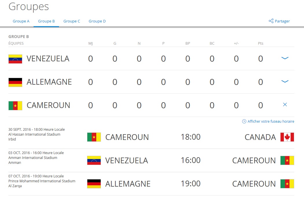Viewport: 304px width, 199px height.
Task: Open the Groupe C tab
Action: [x=72, y=21]
